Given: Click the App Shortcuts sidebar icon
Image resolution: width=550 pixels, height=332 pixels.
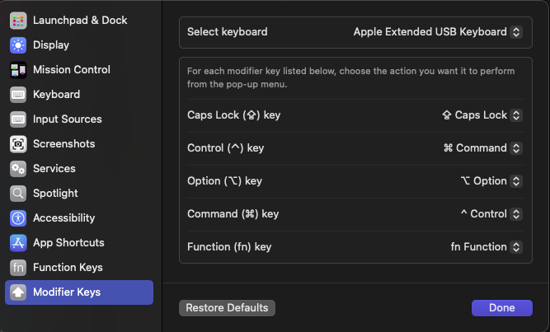Looking at the screenshot, I should 18,242.
